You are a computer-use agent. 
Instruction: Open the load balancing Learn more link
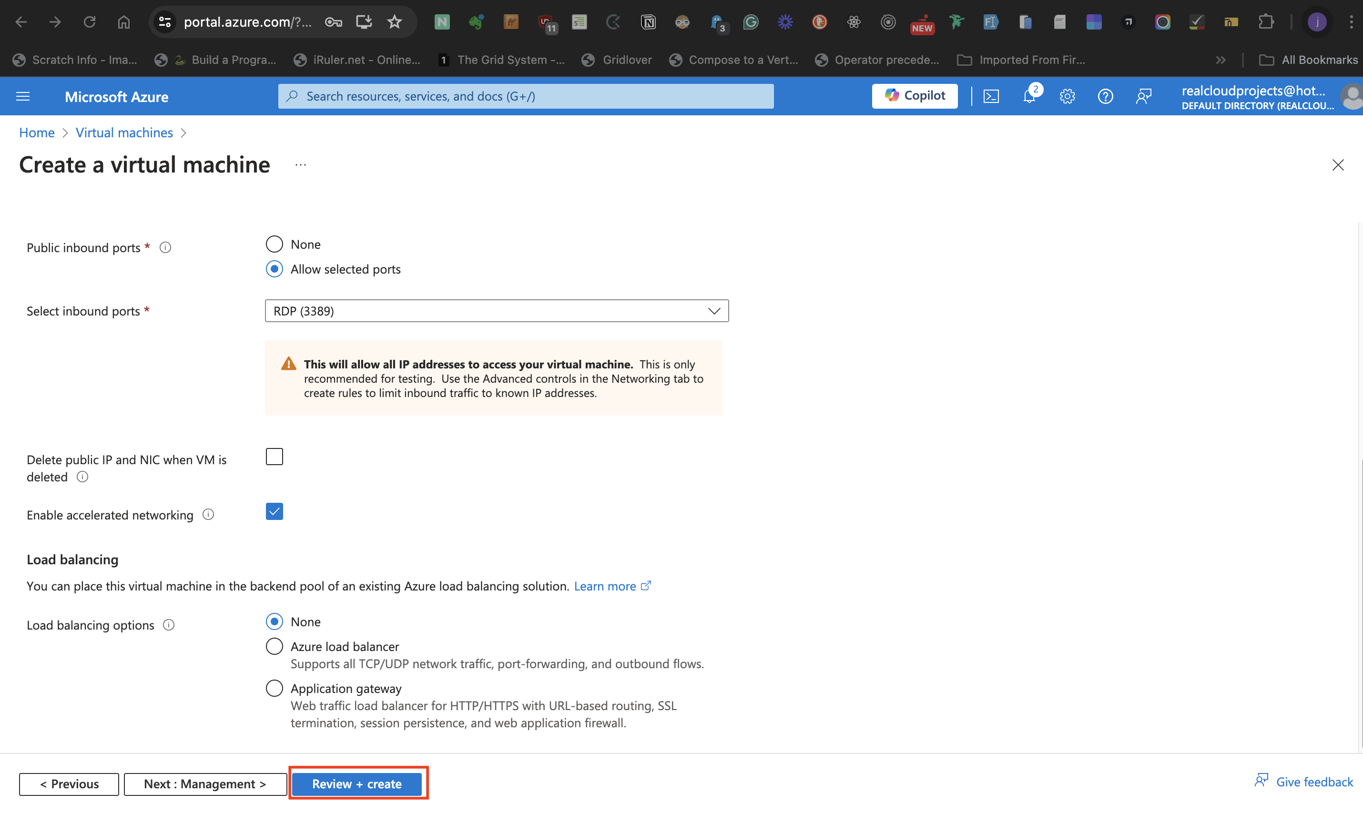click(606, 585)
